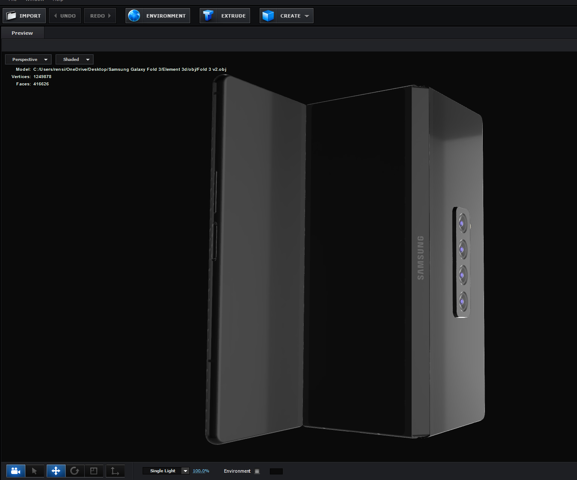Select the axis pivot tool
Image resolution: width=577 pixels, height=480 pixels.
115,471
